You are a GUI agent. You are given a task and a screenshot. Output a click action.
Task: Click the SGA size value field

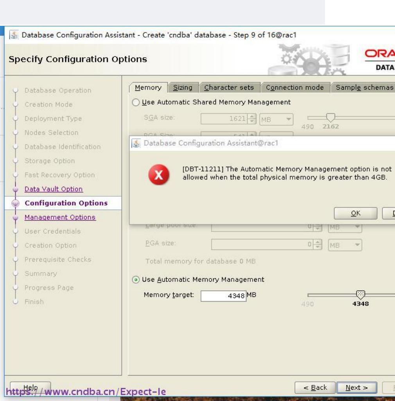(224, 119)
